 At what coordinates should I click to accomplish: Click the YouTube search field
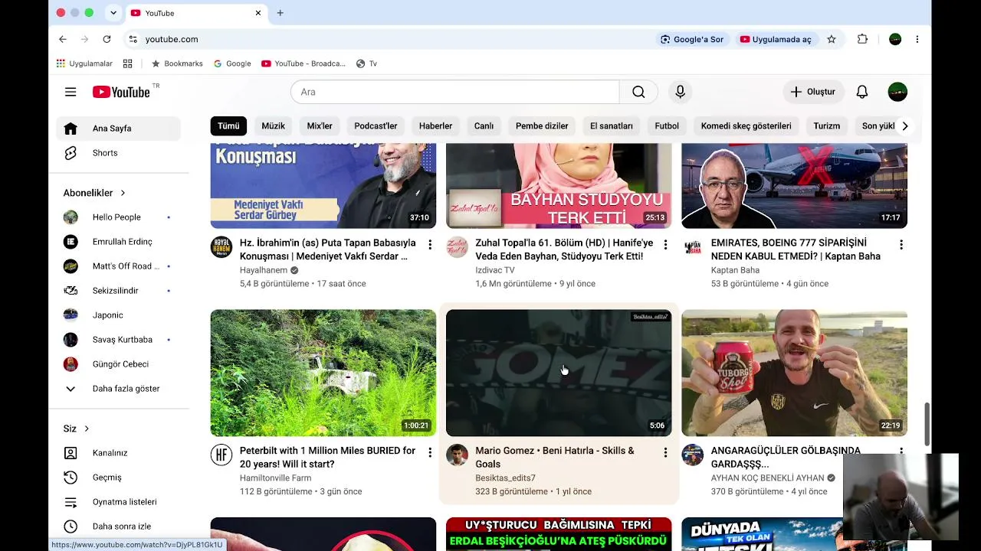pyautogui.click(x=454, y=92)
